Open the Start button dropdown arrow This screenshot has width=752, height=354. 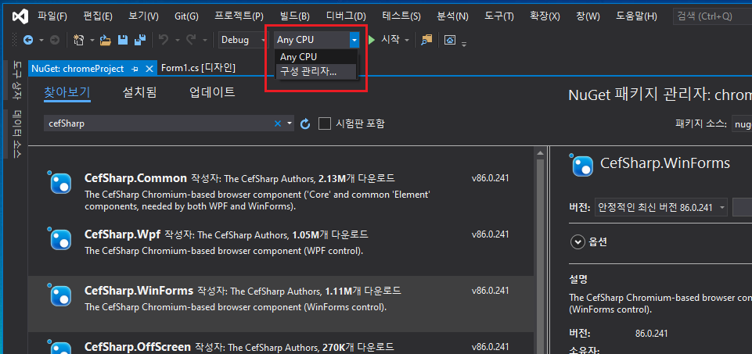(x=407, y=40)
